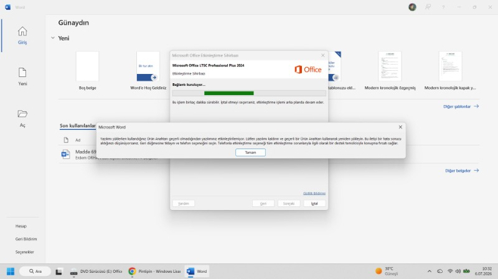Image resolution: width=498 pixels, height=279 pixels.
Task: Open the Word'e Hoş Geldiniz template
Action: pyautogui.click(x=148, y=66)
